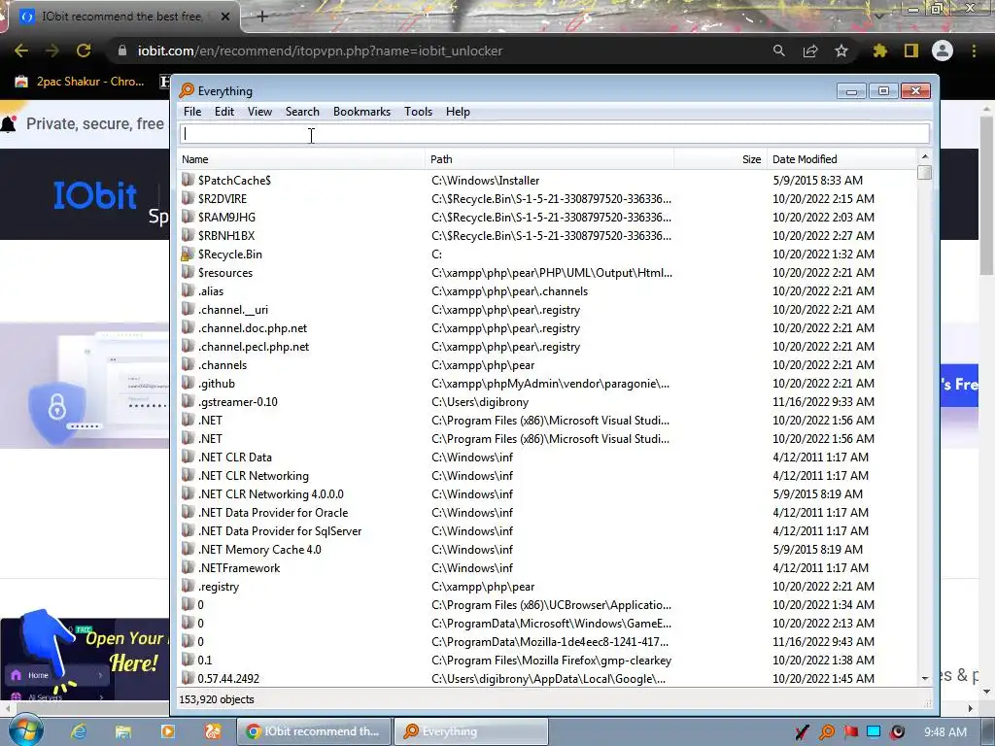Switch to the Chrome IObit taskbar button
Screen dimensions: 995x746
point(314,731)
